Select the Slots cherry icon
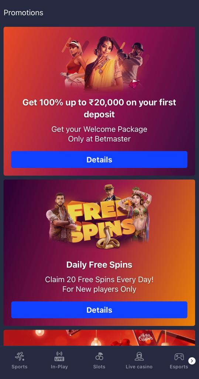Viewport: 199px width, 379px height. point(99,356)
